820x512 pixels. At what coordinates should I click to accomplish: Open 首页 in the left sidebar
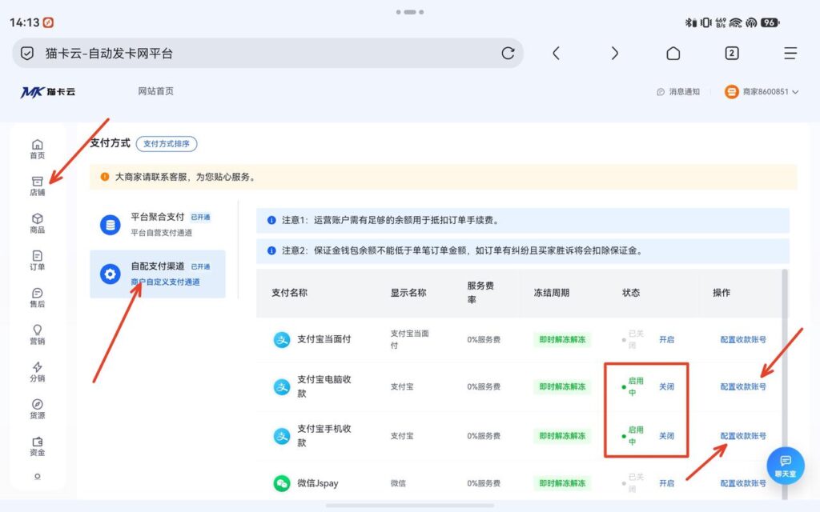(x=37, y=149)
